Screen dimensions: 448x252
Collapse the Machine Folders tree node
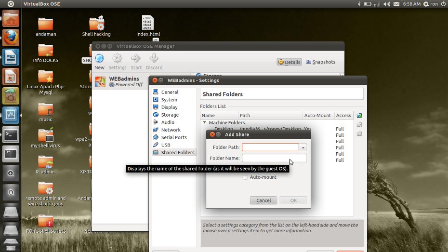pyautogui.click(x=205, y=122)
